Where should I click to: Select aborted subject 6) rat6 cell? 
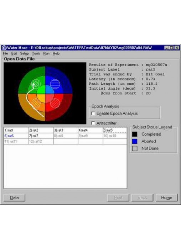[16, 136]
